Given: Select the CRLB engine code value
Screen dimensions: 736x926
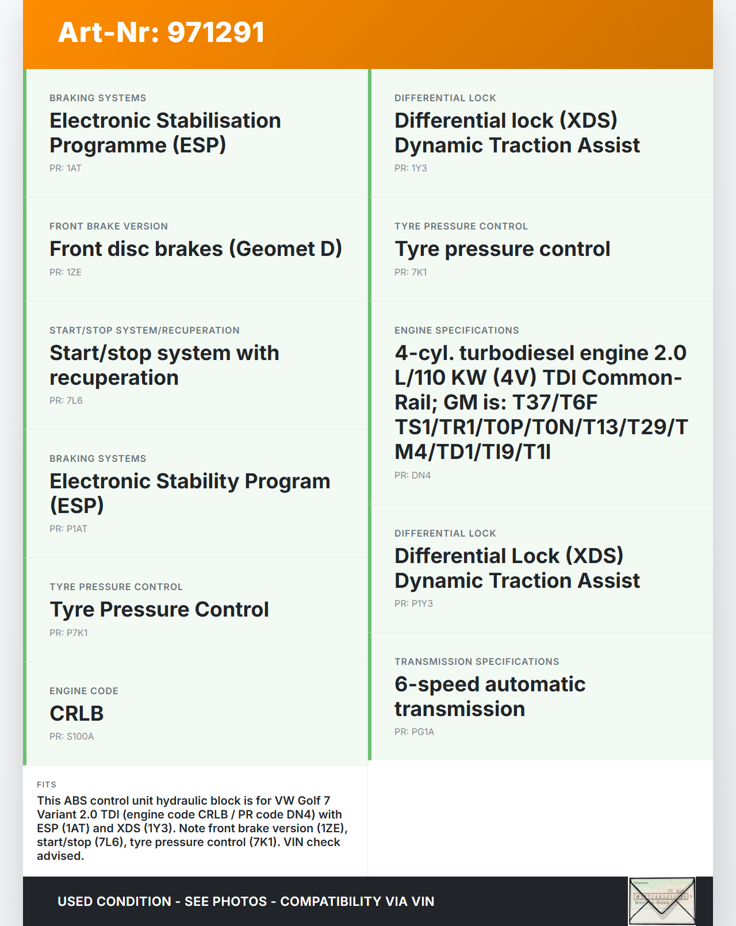Looking at the screenshot, I should 76,714.
